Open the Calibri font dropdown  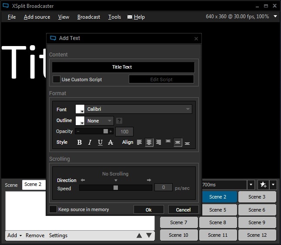(x=138, y=109)
